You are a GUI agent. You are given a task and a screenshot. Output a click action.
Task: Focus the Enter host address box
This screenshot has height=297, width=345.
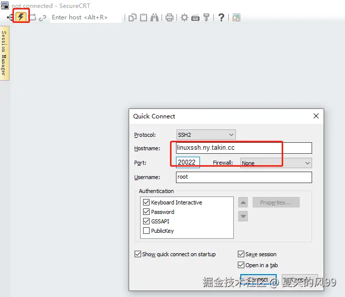[x=86, y=17]
